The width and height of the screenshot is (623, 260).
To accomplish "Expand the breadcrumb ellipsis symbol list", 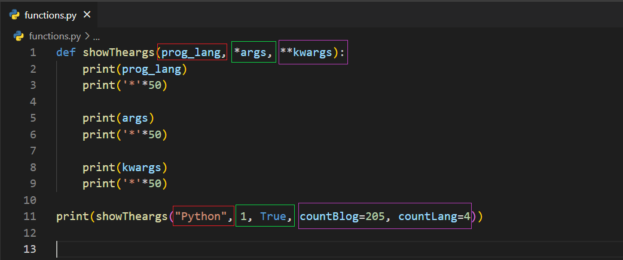I will (x=96, y=36).
